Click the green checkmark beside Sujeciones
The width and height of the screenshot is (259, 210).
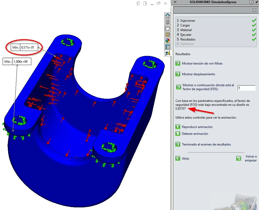tap(254, 20)
